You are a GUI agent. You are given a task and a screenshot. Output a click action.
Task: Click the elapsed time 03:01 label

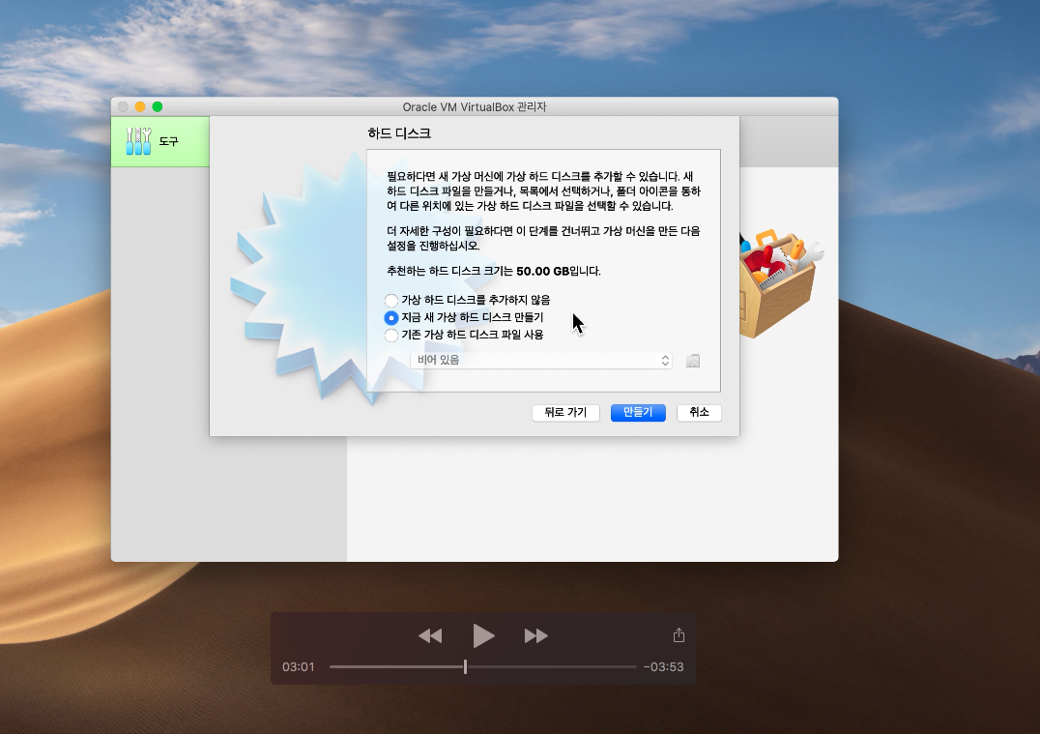pyautogui.click(x=299, y=666)
